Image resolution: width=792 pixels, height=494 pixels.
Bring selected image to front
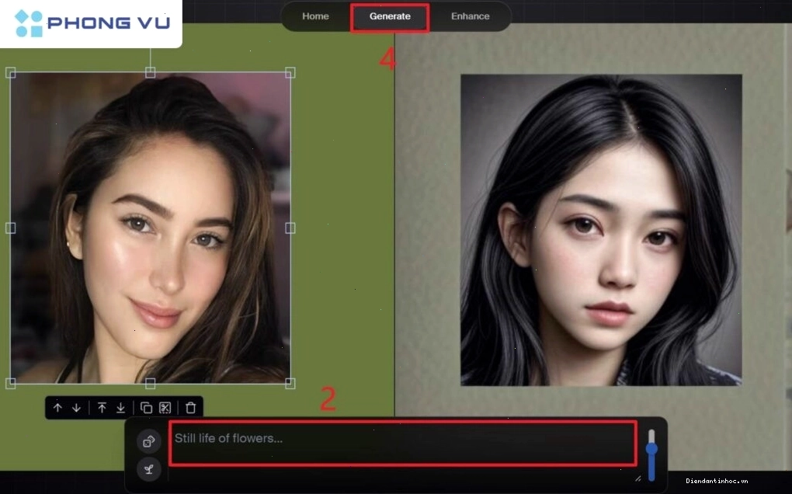(x=102, y=408)
